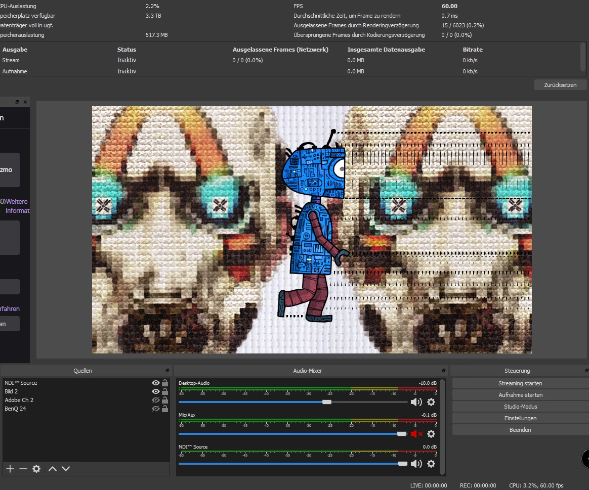
Task: Open source properties gear in Quellen toolbar
Action: (x=36, y=469)
